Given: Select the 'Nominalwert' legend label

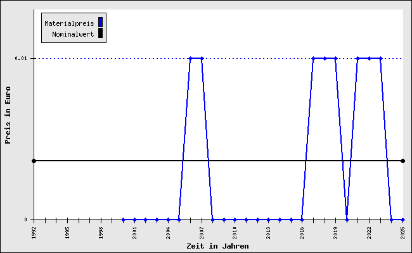Looking at the screenshot, I should click(73, 34).
